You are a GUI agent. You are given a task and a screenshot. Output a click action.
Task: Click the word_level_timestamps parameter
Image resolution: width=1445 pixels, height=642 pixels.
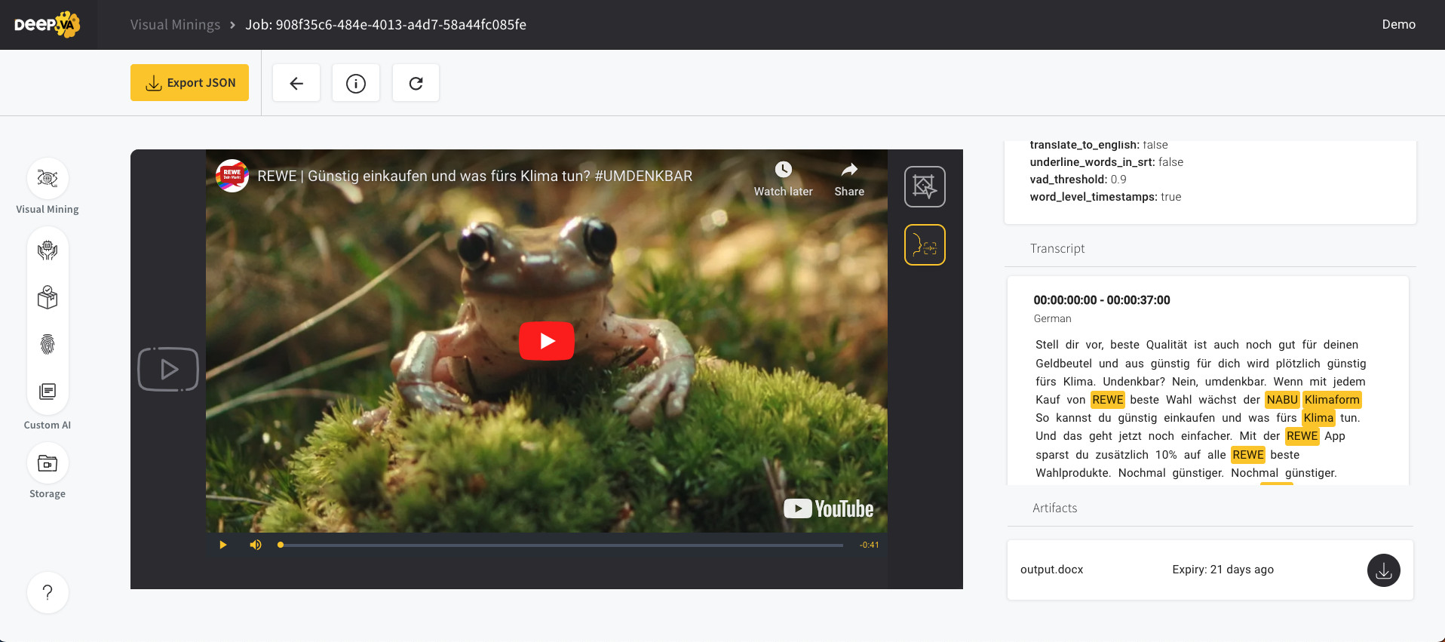(x=1106, y=197)
